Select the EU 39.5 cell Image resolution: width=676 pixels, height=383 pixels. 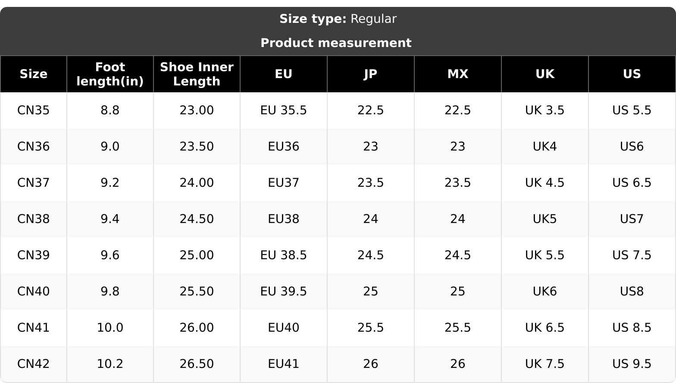(x=284, y=292)
